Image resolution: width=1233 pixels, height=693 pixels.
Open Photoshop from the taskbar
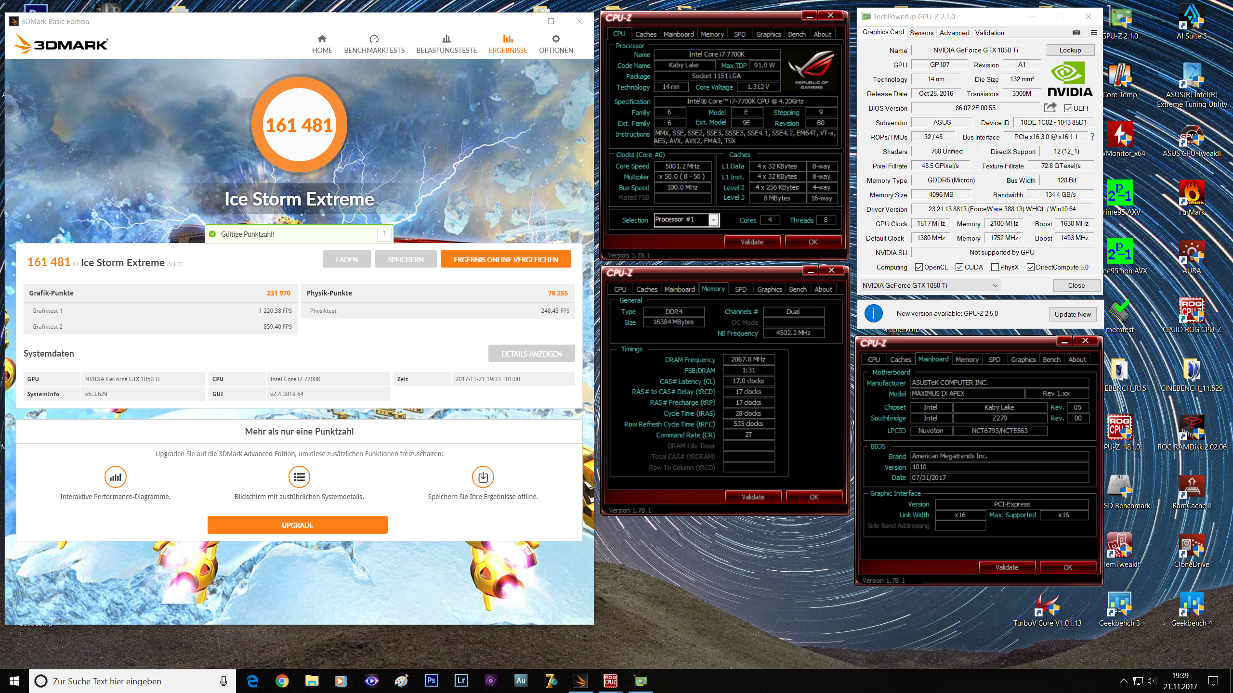tap(431, 680)
